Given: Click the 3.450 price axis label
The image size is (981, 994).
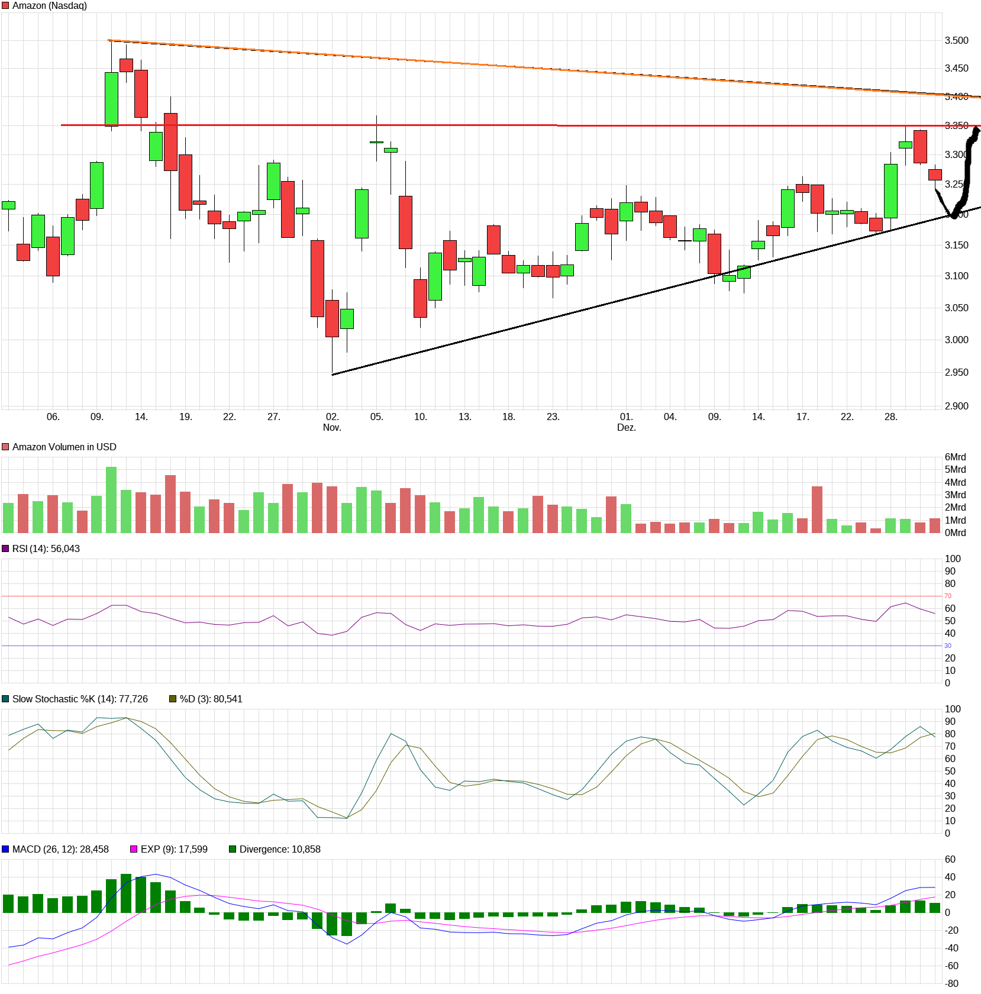Looking at the screenshot, I should tap(957, 68).
